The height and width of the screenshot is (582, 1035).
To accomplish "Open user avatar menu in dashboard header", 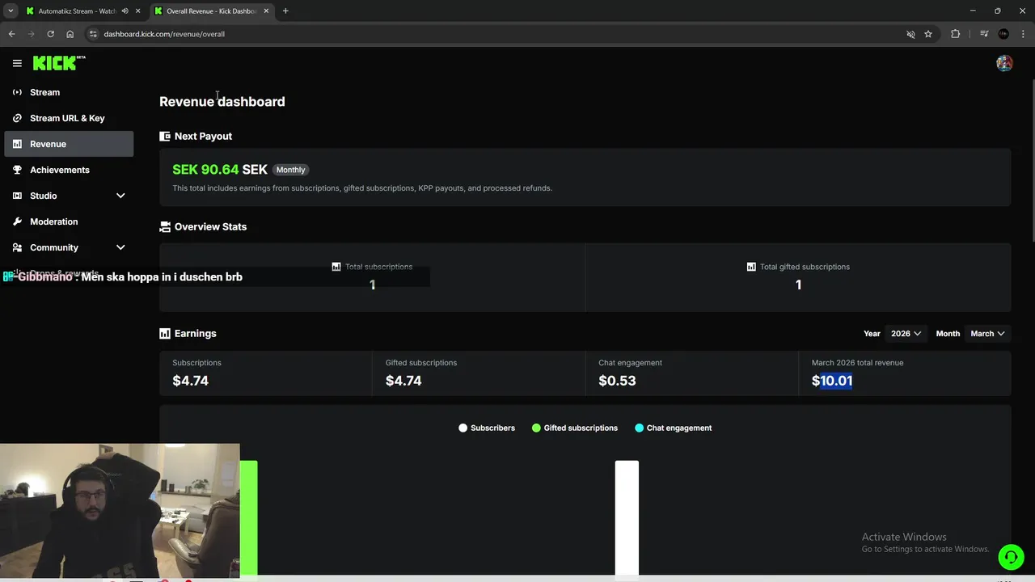I will (1004, 63).
